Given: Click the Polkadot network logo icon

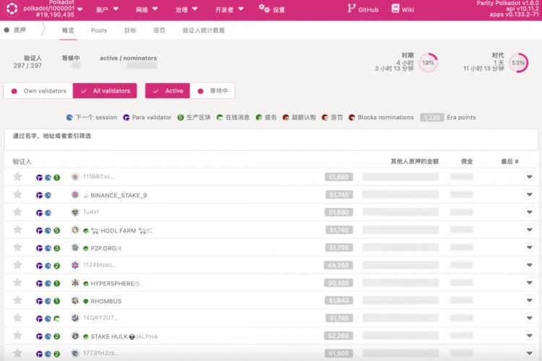Looking at the screenshot, I should click(x=12, y=8).
